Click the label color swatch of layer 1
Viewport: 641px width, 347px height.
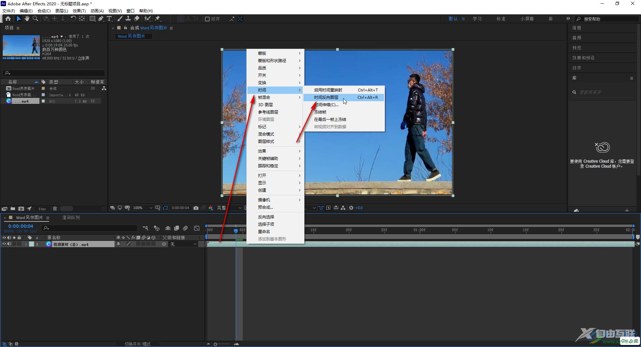point(31,244)
